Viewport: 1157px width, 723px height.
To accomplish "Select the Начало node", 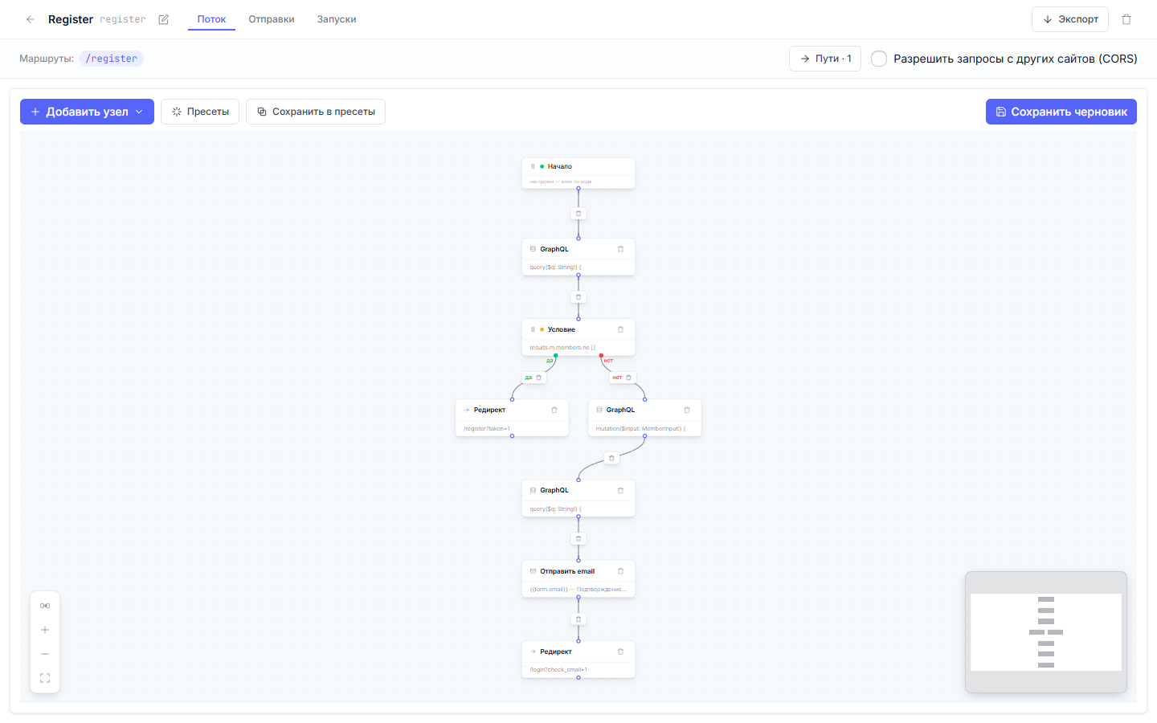I will point(578,173).
